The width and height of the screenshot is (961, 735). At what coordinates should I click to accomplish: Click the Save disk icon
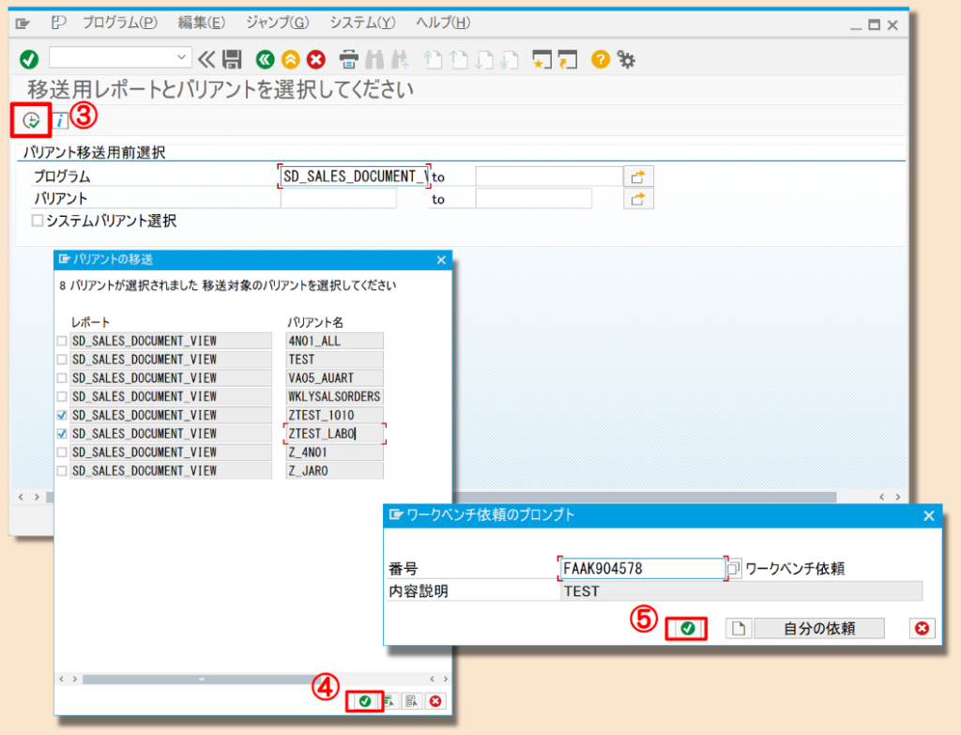tap(232, 59)
